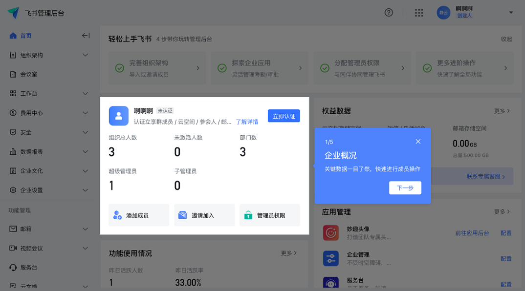Click the 邮箱 envelope icon
Viewport: 525px width, 291px height.
click(13, 229)
